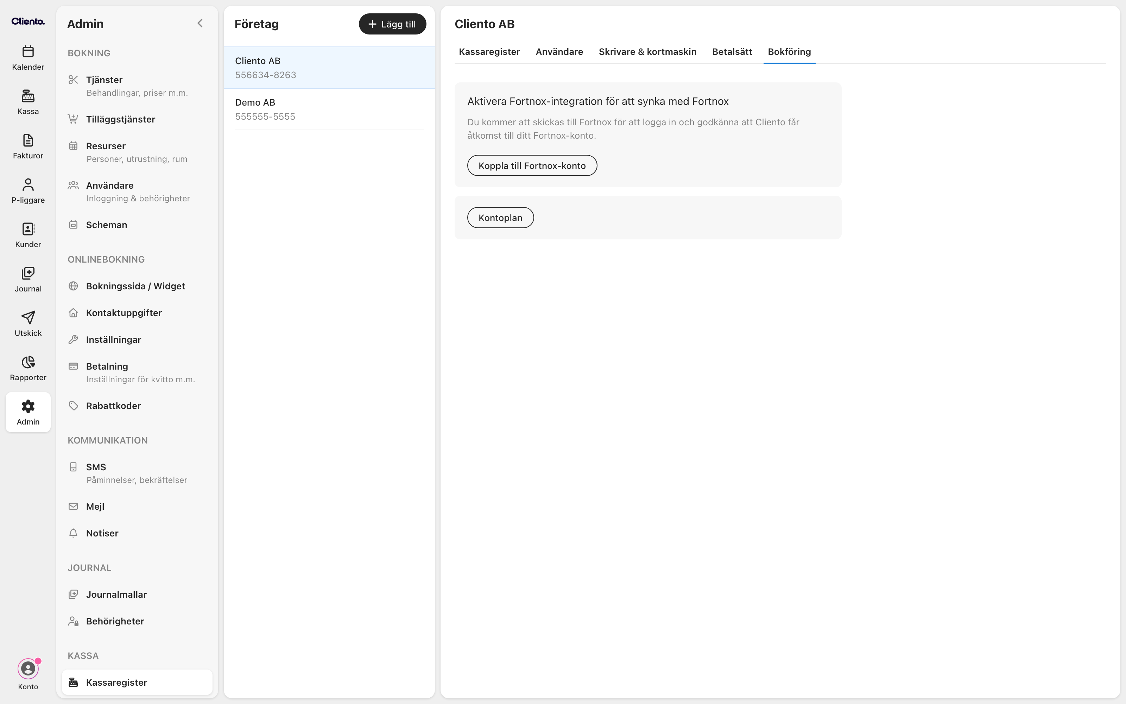Open Tilläggstjänster in the Admin menu

[137, 119]
